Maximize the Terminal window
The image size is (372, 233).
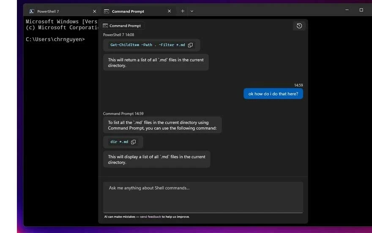tap(361, 10)
